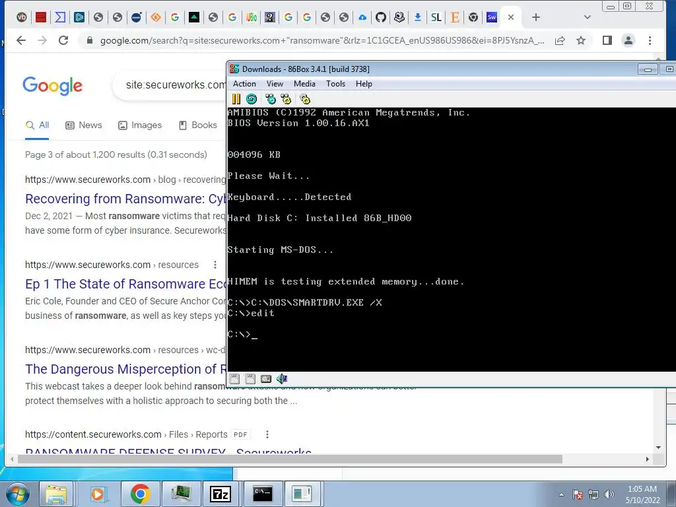Click the taskbar clock showing 1:05 AM
Image resolution: width=676 pixels, height=507 pixels.
[x=642, y=494]
